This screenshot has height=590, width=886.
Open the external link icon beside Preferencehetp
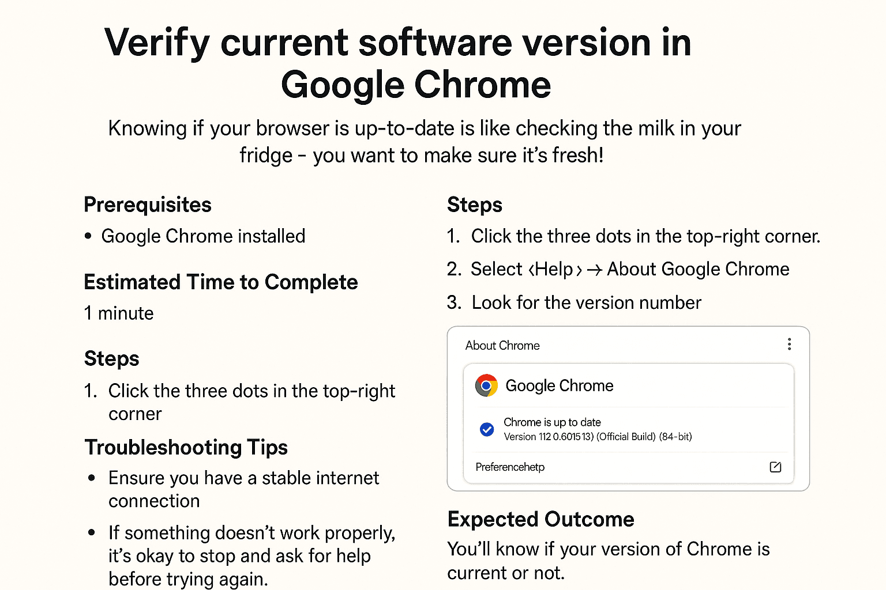(775, 467)
